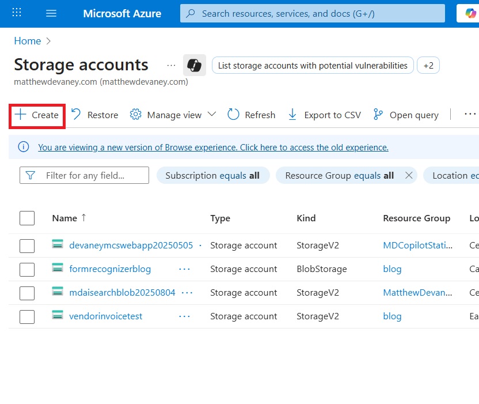This screenshot has height=404, width=479.
Task: Open row menu for vendorinvoicetest
Action: 184,316
